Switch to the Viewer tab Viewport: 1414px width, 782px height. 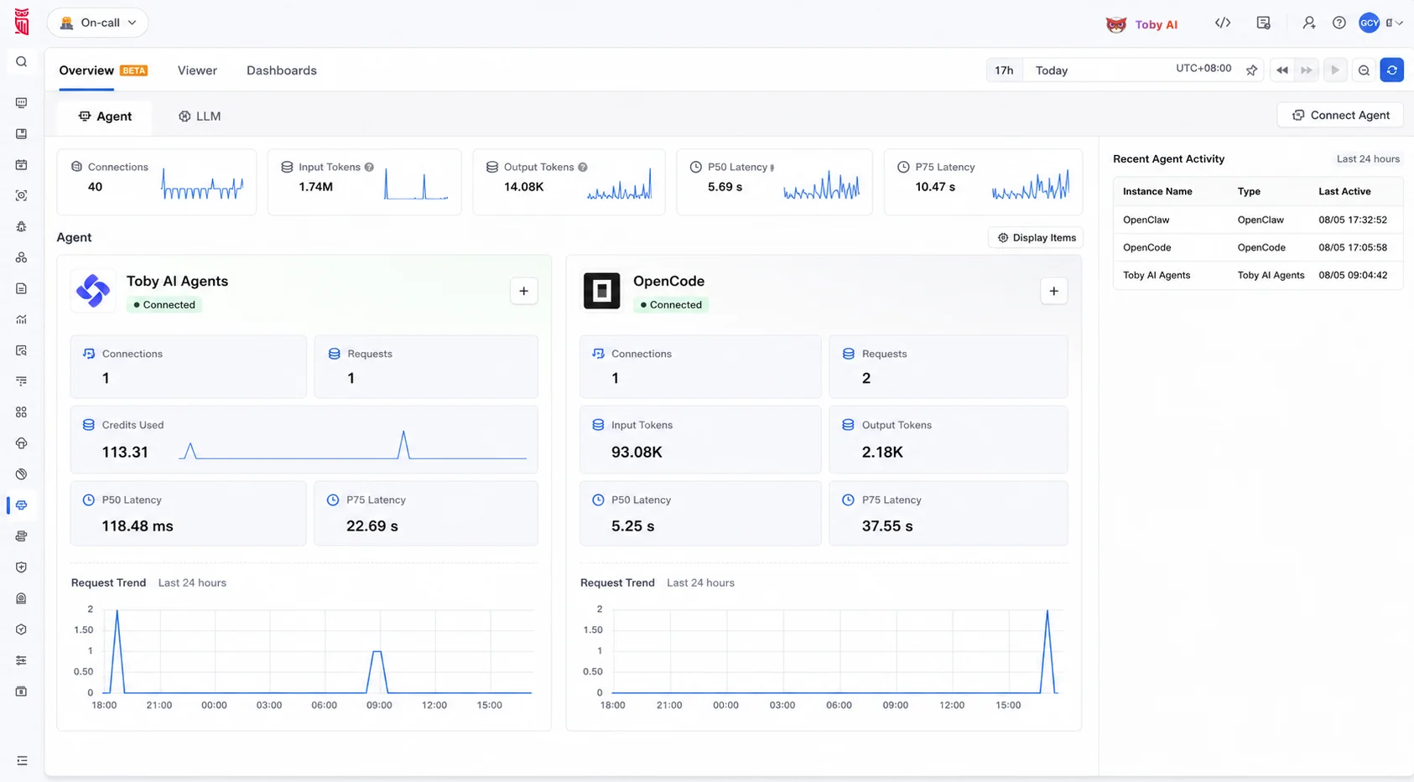pyautogui.click(x=197, y=70)
